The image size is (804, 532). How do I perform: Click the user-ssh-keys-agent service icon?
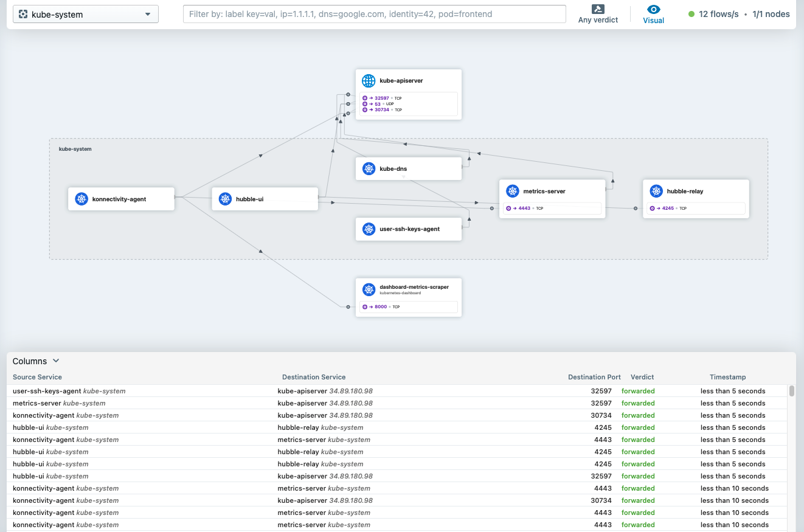point(369,229)
